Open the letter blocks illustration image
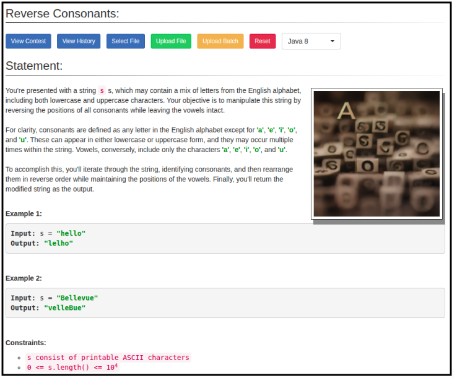The height and width of the screenshot is (378, 457). tap(376, 153)
